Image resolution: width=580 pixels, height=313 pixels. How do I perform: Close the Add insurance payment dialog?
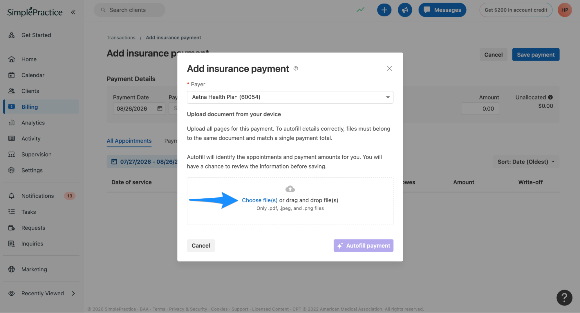[x=389, y=68]
